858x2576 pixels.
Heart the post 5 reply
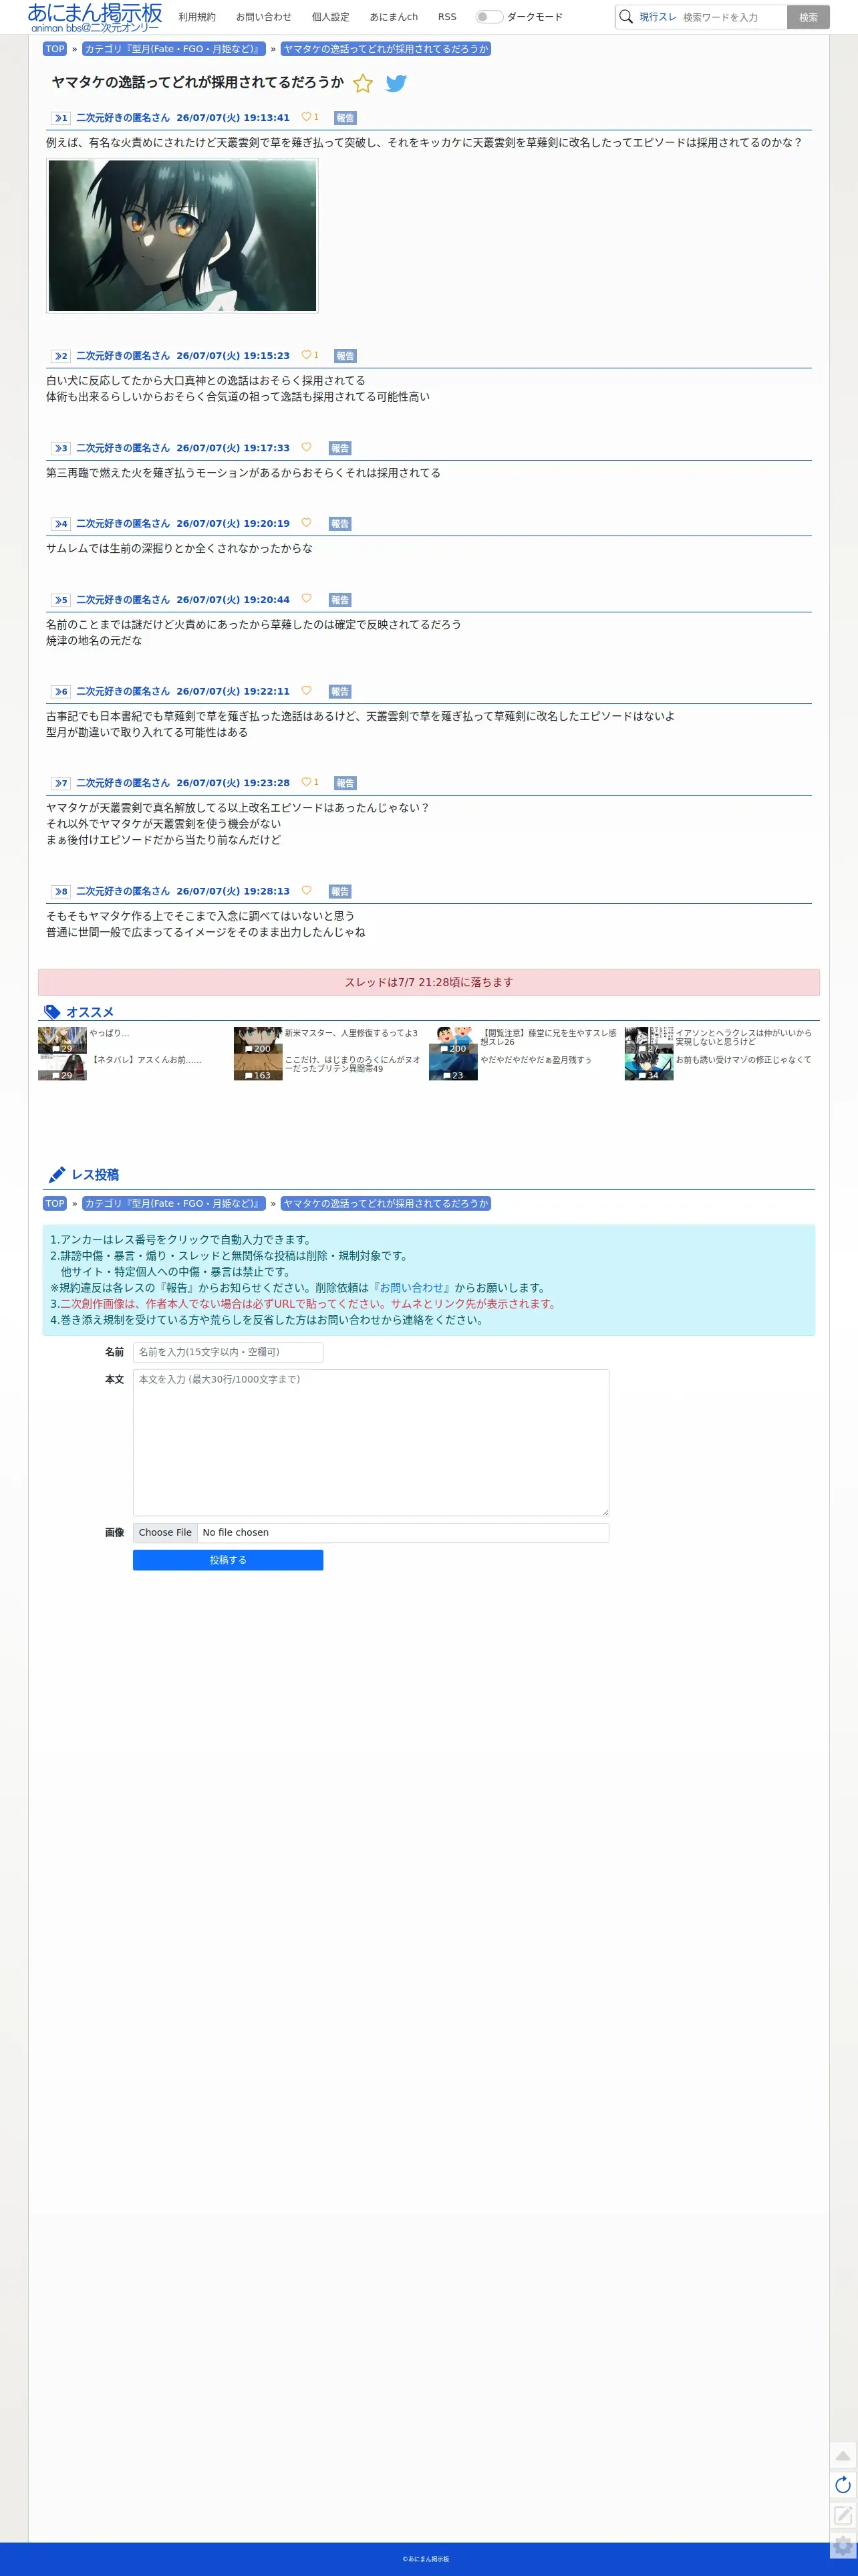click(x=306, y=599)
